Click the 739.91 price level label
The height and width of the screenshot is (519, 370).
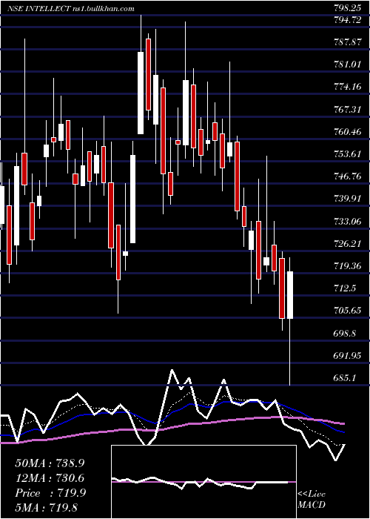pos(347,199)
